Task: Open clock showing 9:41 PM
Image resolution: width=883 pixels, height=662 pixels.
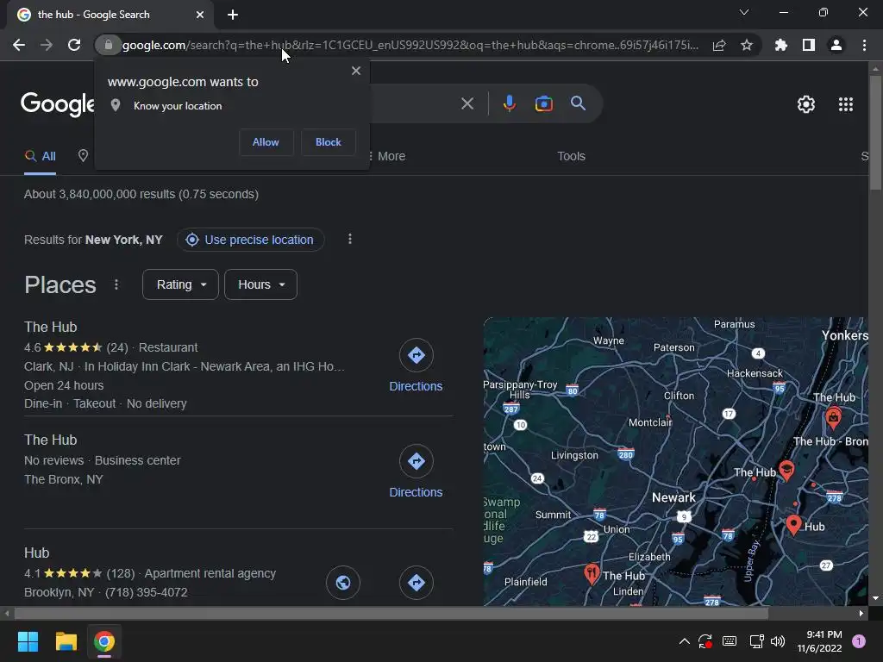Action: tap(819, 641)
